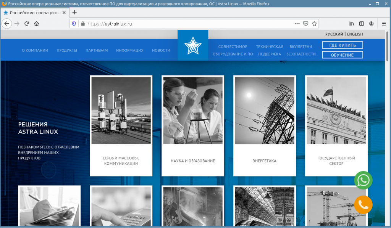Open БЮЛЛЕТЕНИ БЕЗОПАСНОСТИ section
Viewport: 391px width, 228px height.
click(x=301, y=50)
